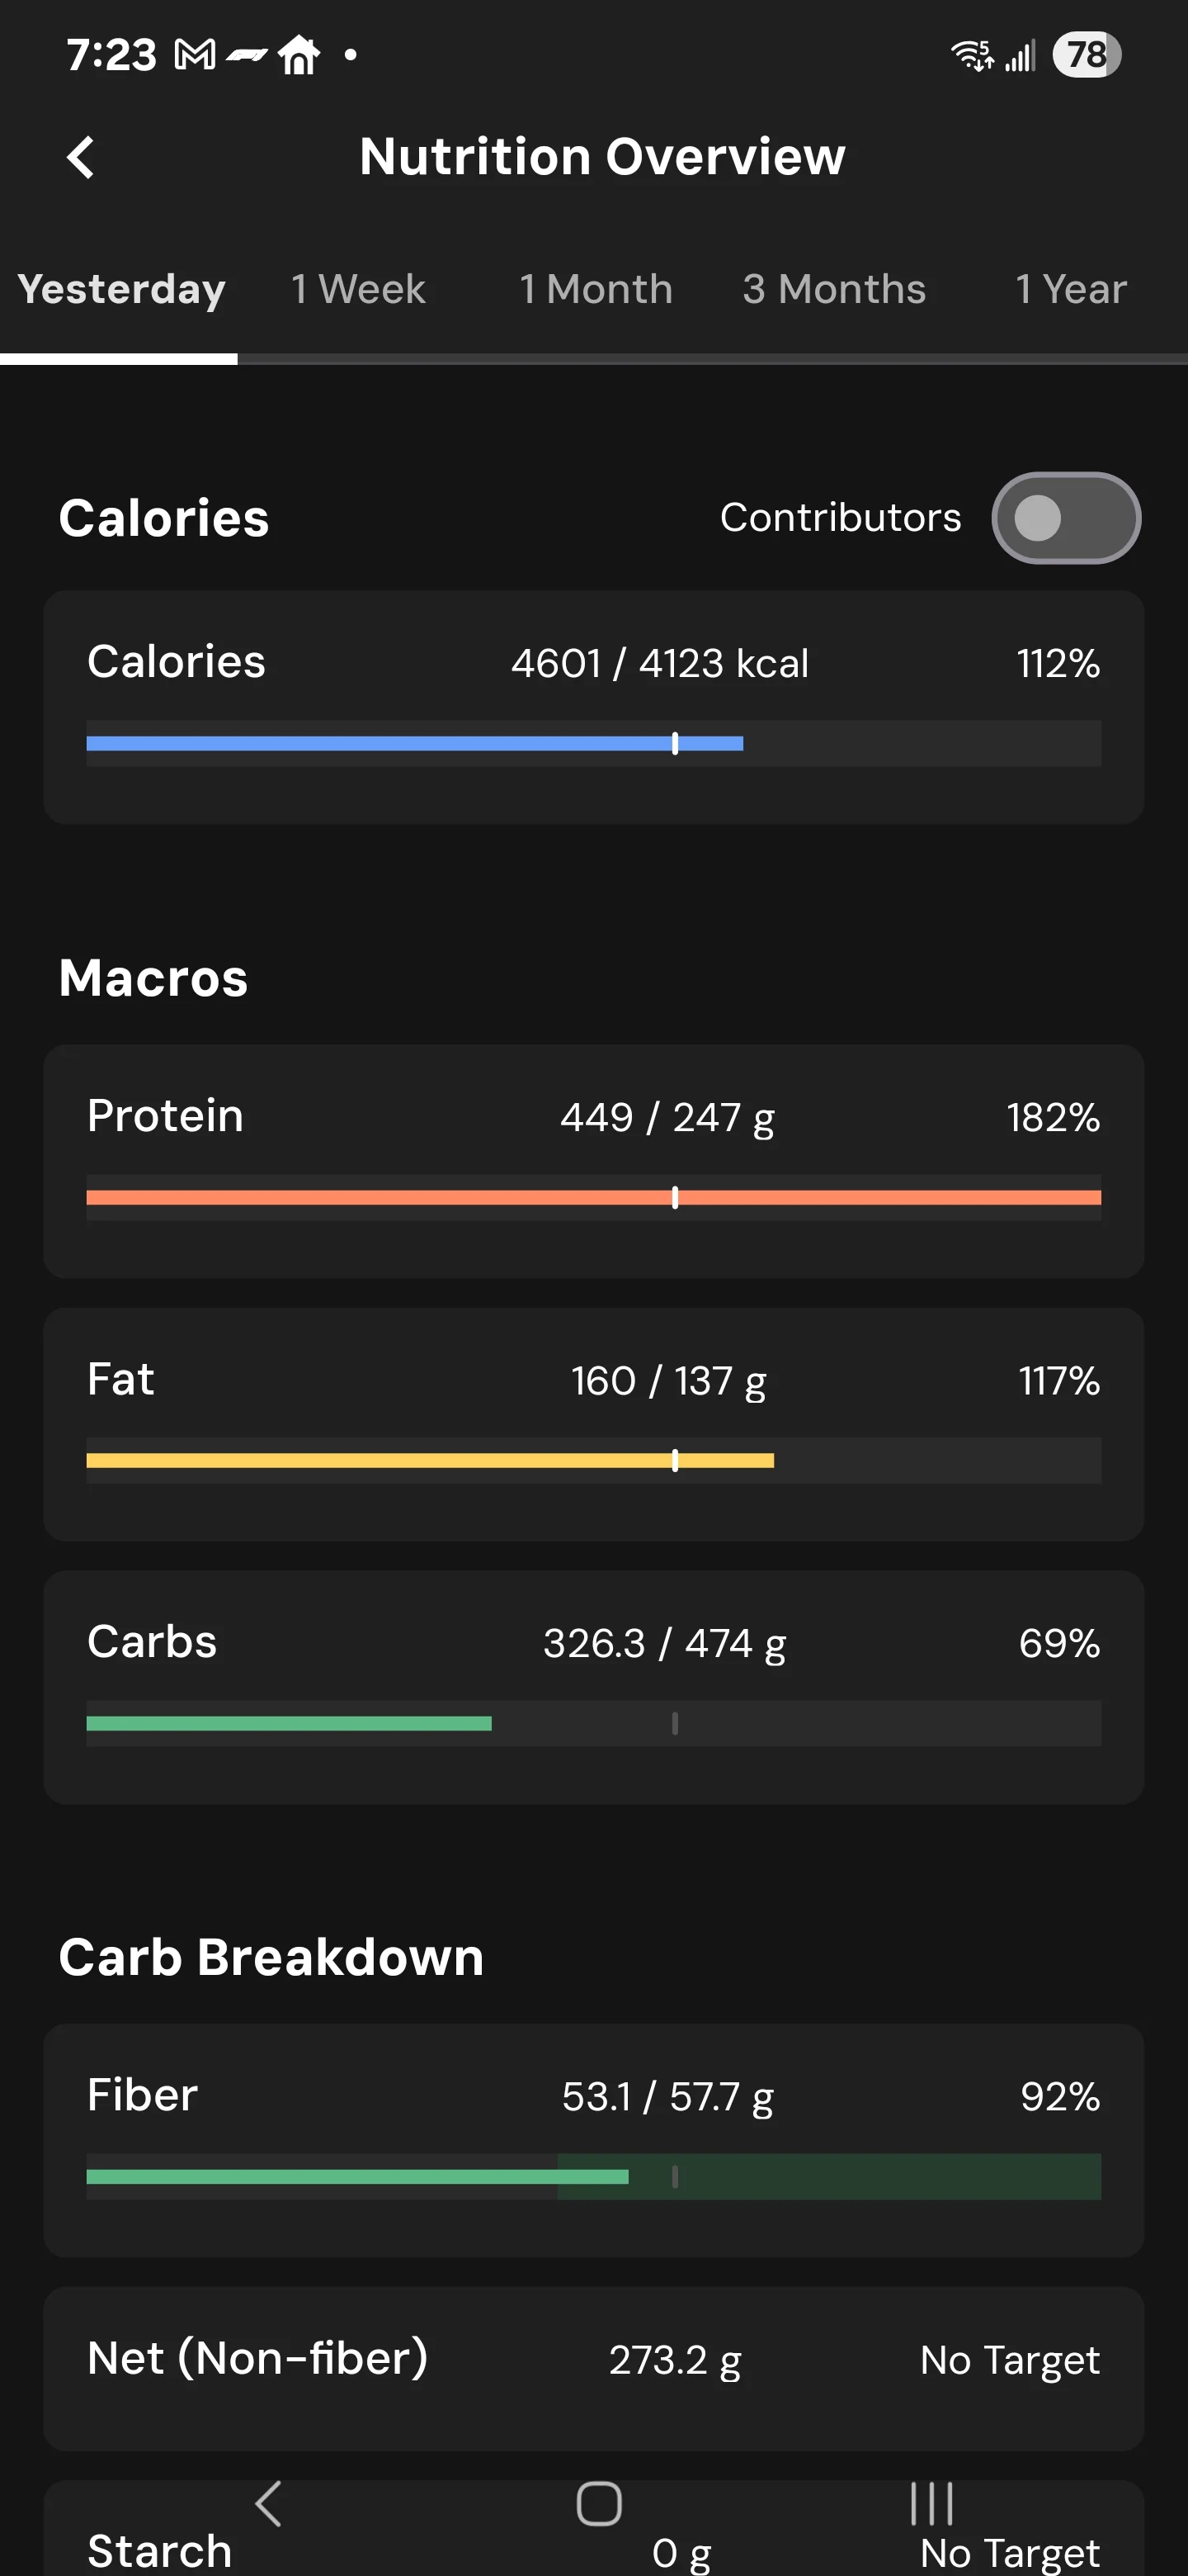Tap the Gmail notification icon in status bar

point(196,55)
